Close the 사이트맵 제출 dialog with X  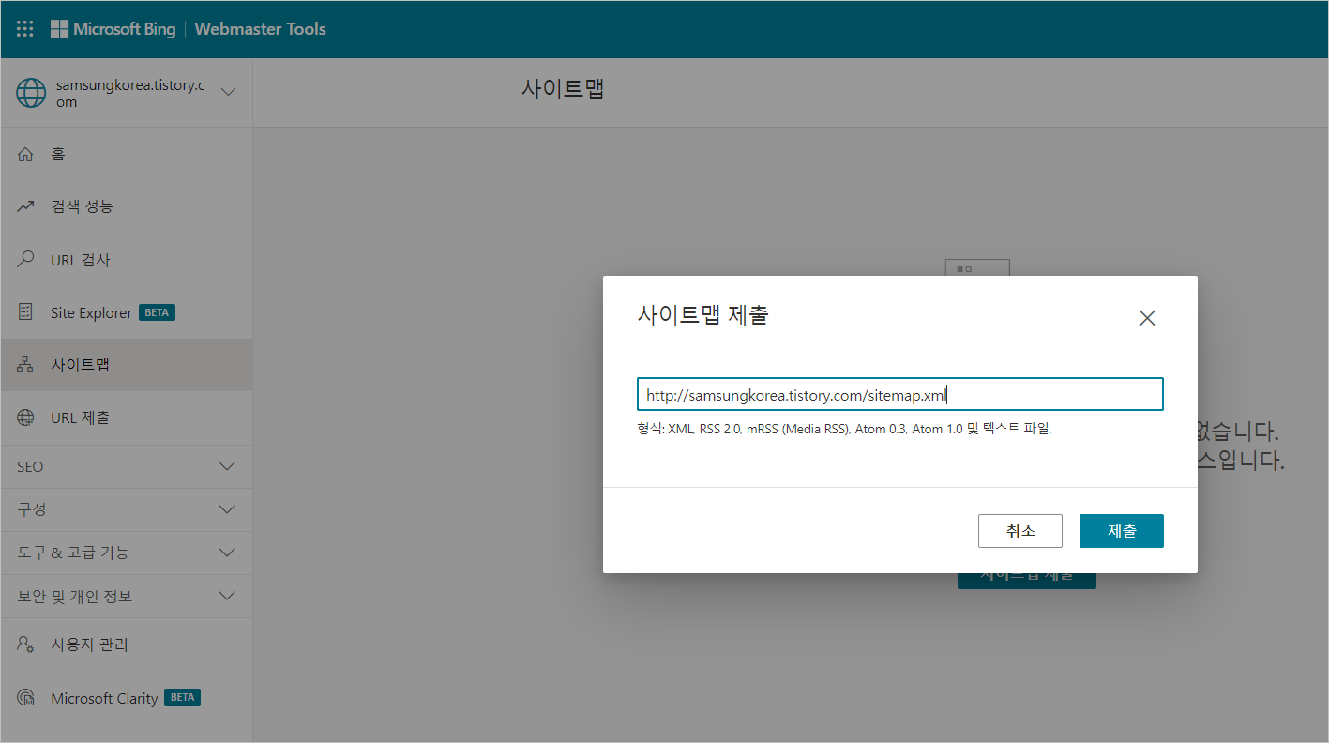click(1147, 318)
